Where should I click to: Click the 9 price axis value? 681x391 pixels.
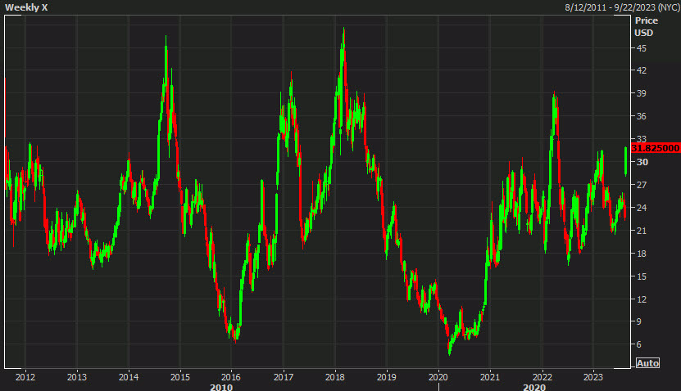point(639,321)
